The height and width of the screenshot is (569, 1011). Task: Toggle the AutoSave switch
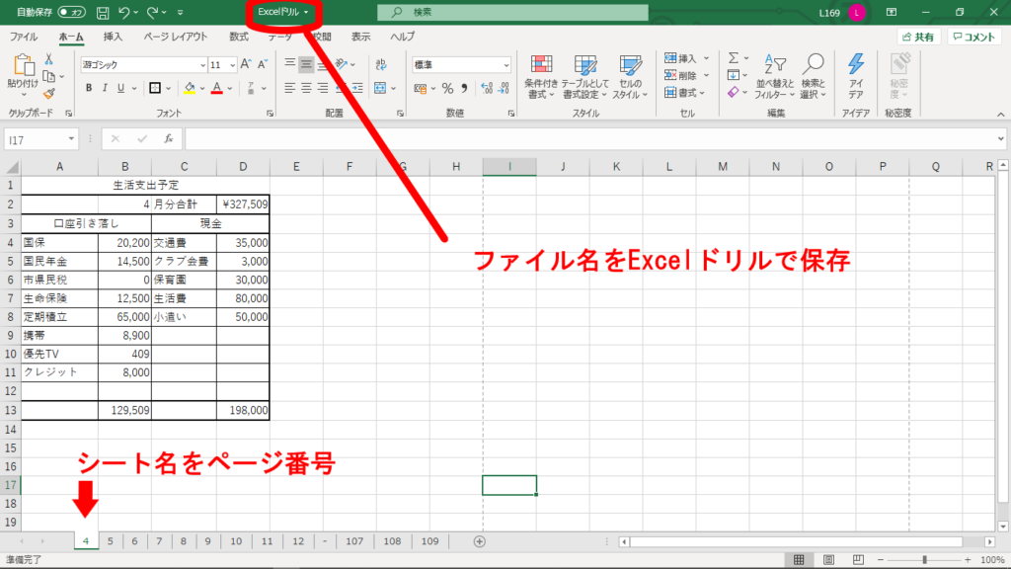pos(71,13)
